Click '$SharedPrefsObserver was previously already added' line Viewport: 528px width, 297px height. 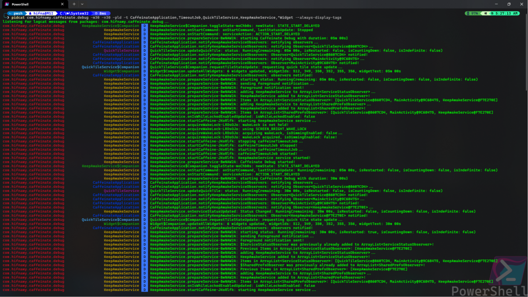click(x=287, y=265)
